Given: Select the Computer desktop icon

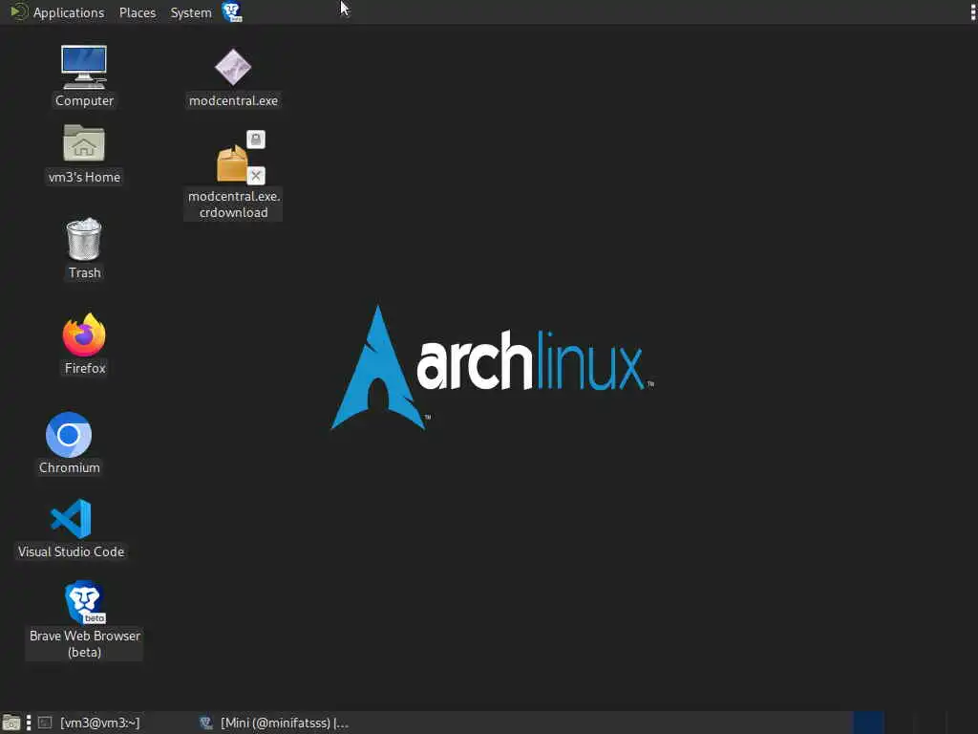Looking at the screenshot, I should pyautogui.click(x=84, y=68).
